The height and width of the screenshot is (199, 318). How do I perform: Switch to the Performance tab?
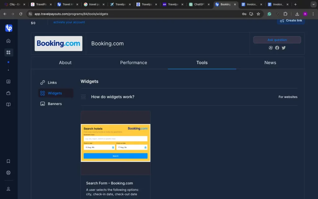134,62
